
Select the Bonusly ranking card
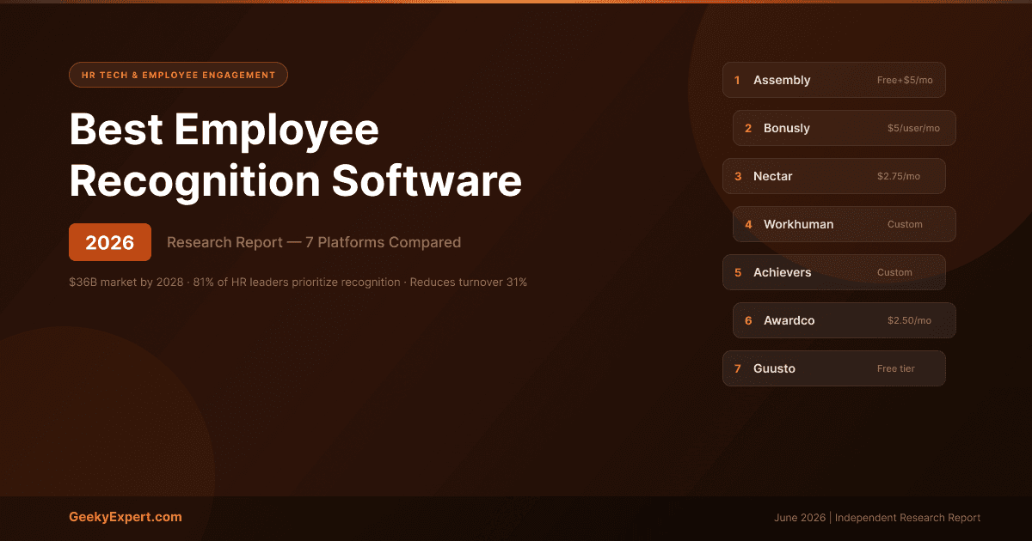click(x=845, y=128)
